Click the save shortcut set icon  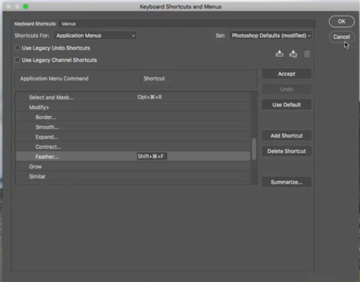click(x=280, y=54)
